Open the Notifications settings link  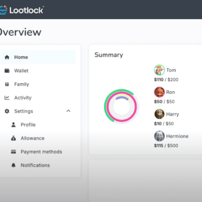(35, 165)
